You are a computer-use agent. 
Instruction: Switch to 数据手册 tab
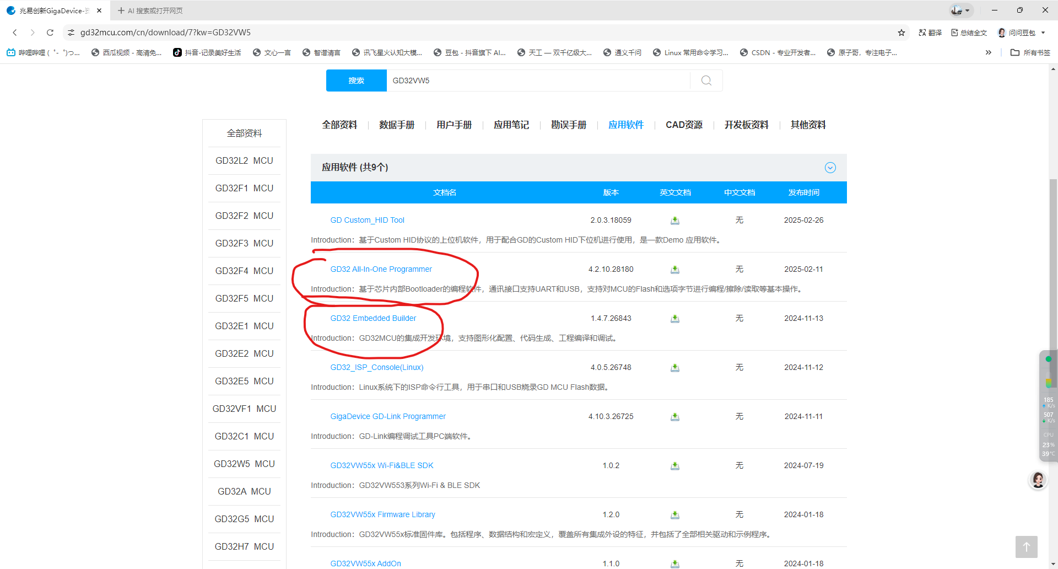pyautogui.click(x=397, y=125)
